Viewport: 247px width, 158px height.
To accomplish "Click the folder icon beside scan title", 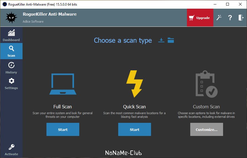I will coord(171,40).
